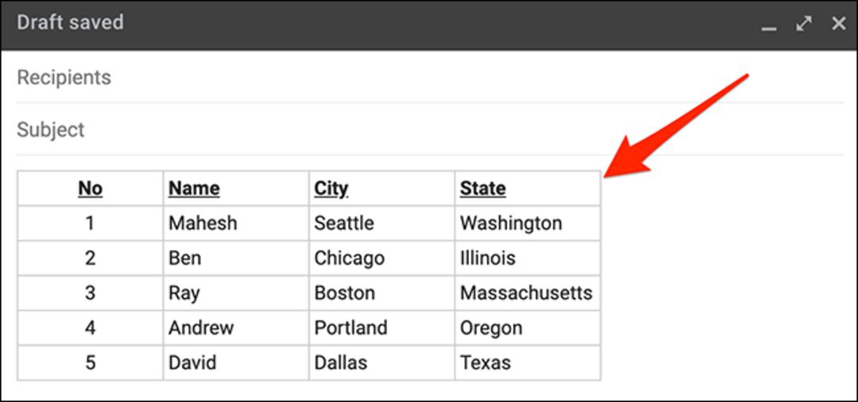This screenshot has width=858, height=402.
Task: Minimize the draft compose window
Action: pyautogui.click(x=769, y=24)
